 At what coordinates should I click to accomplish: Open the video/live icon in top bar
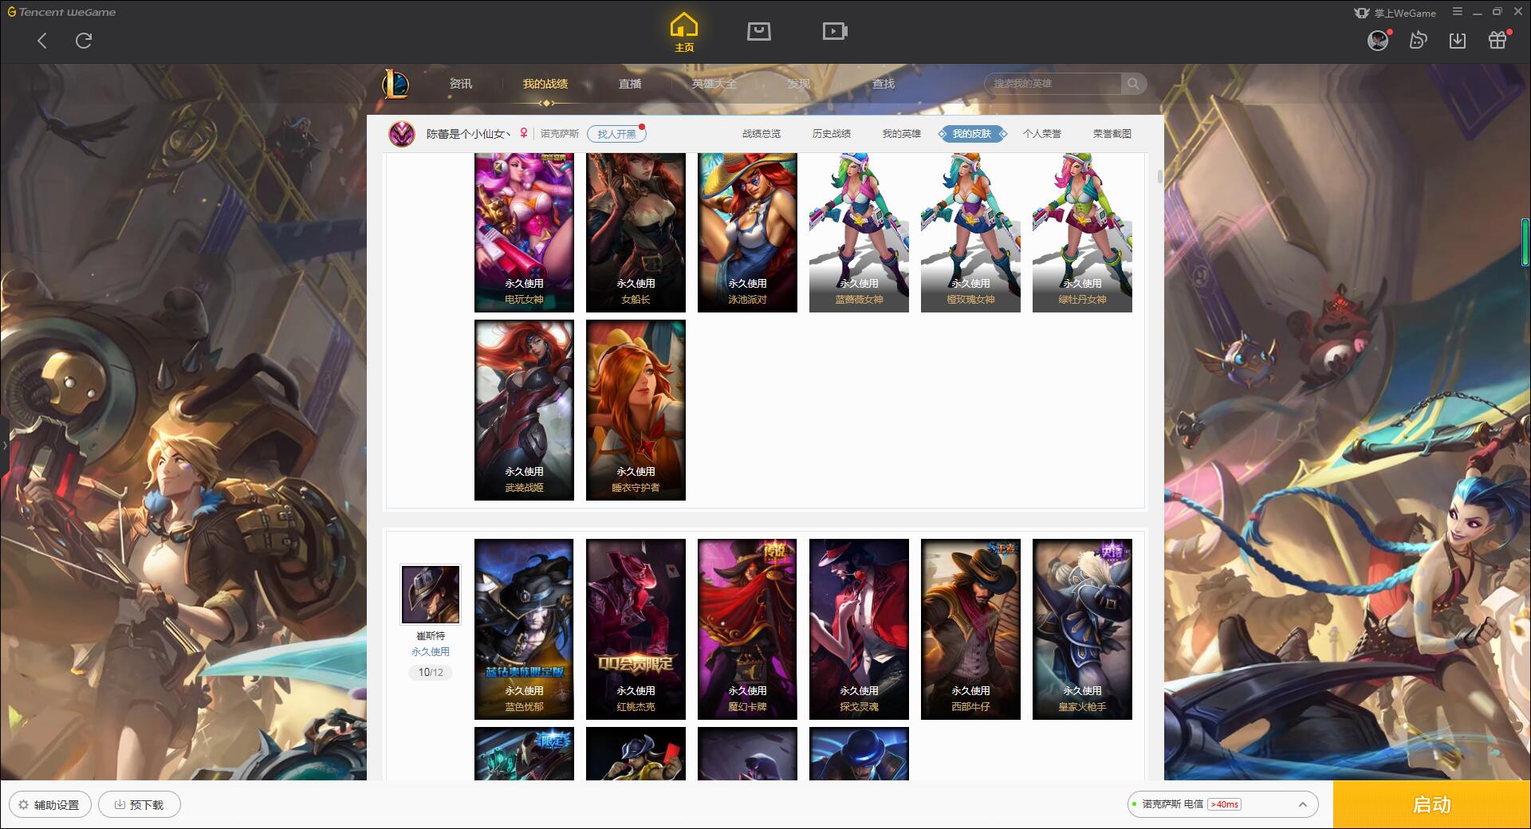834,31
